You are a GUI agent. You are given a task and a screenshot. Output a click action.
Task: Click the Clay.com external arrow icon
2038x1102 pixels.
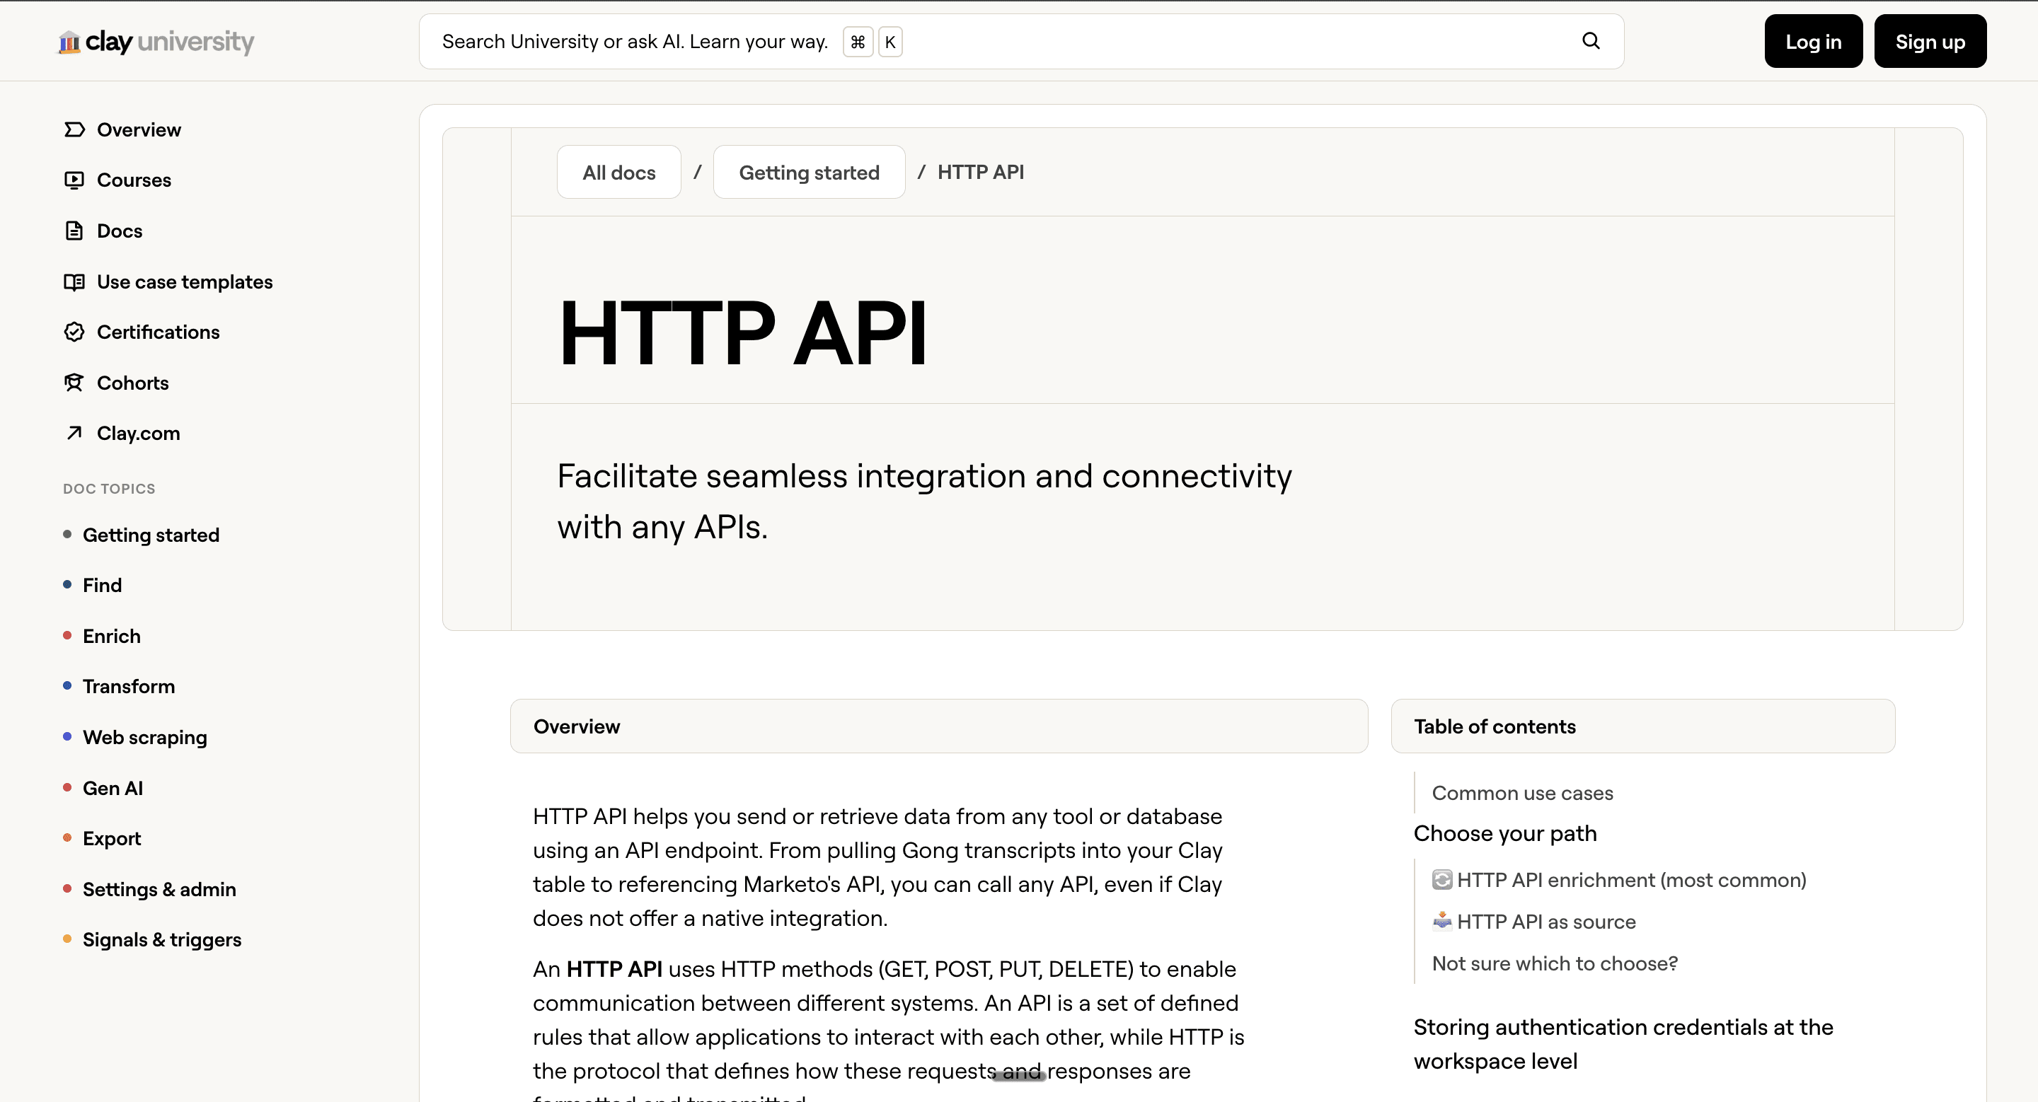coord(74,433)
